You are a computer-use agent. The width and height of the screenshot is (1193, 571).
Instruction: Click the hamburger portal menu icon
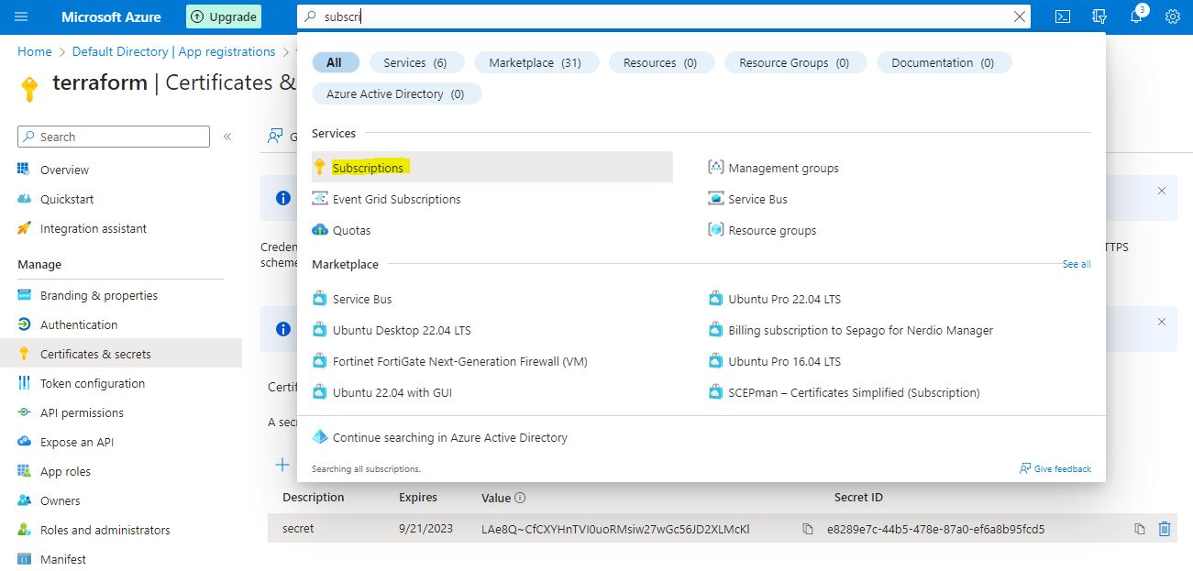[21, 16]
